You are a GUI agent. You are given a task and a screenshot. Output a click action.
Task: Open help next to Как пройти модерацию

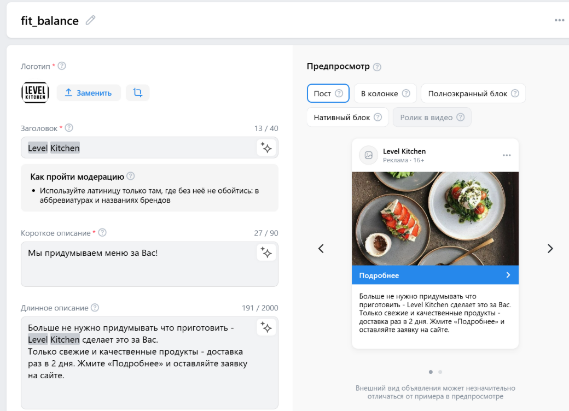coord(131,176)
